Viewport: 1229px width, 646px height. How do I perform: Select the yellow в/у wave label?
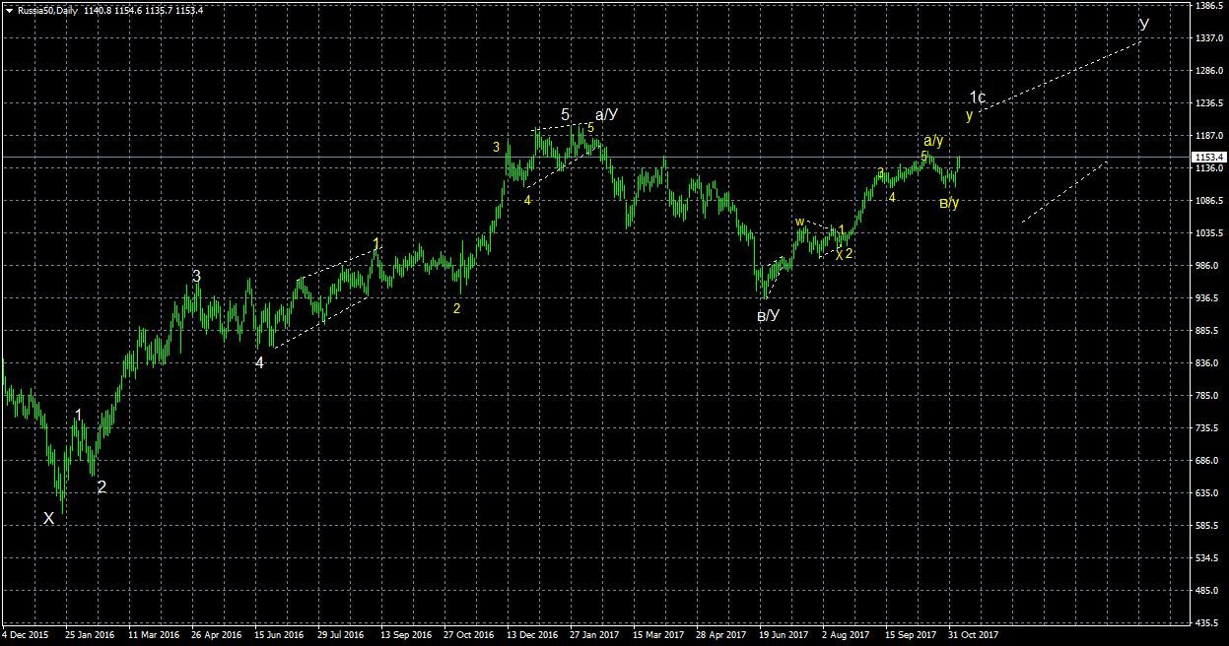coord(949,203)
